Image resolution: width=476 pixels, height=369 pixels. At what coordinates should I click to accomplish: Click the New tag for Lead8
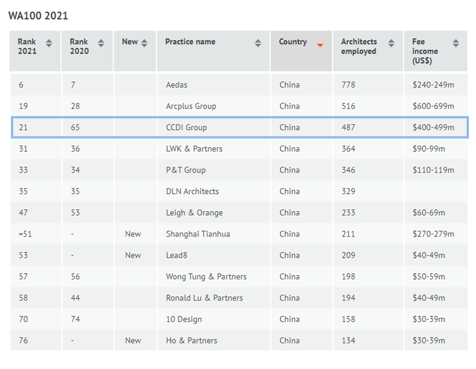[x=133, y=255]
